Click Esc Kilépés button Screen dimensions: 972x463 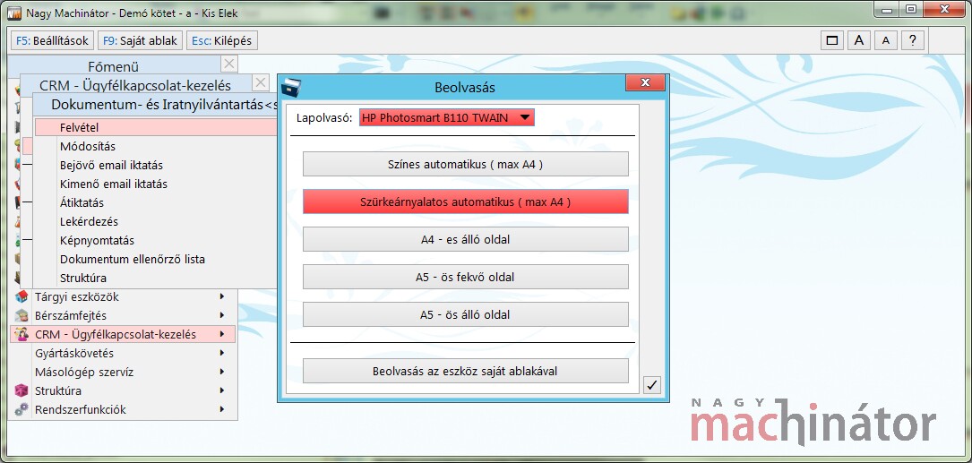pos(221,41)
